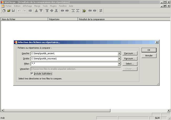
Task: Click the Open folder toolbar icon
Action: coord(9,11)
